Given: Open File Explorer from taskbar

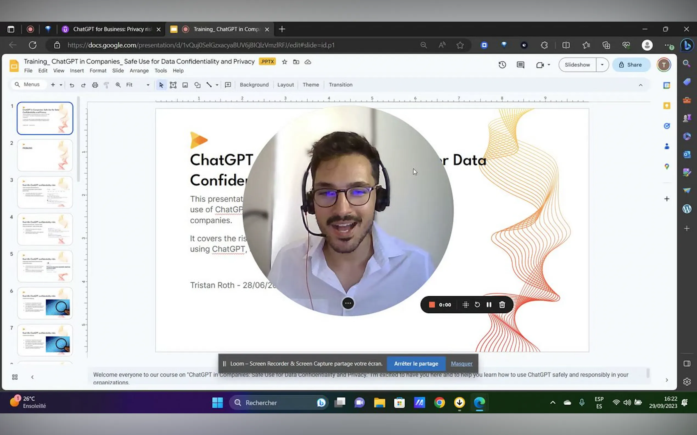Looking at the screenshot, I should pos(380,402).
